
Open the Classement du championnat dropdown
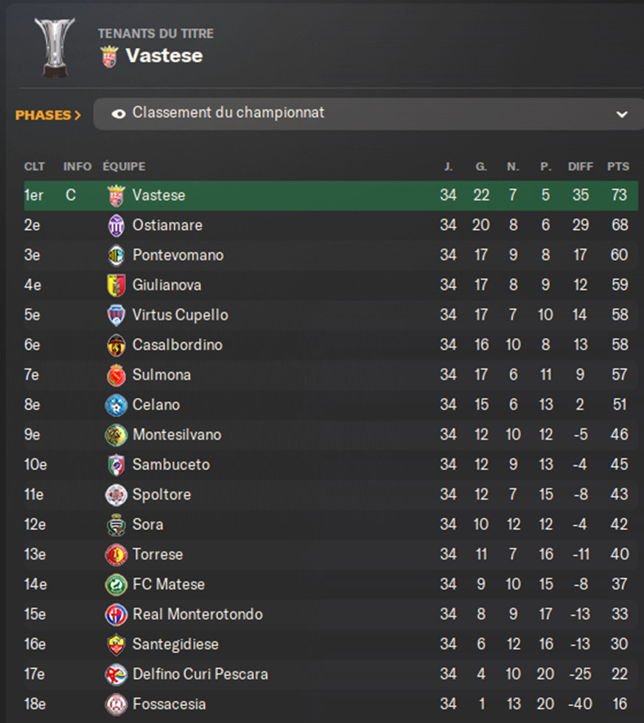coord(368,114)
